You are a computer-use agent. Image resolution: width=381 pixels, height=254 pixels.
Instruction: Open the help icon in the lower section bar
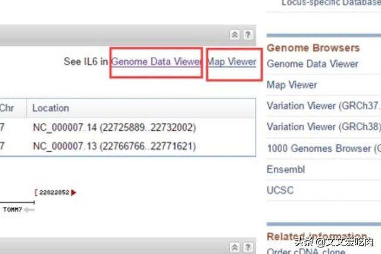point(248,247)
